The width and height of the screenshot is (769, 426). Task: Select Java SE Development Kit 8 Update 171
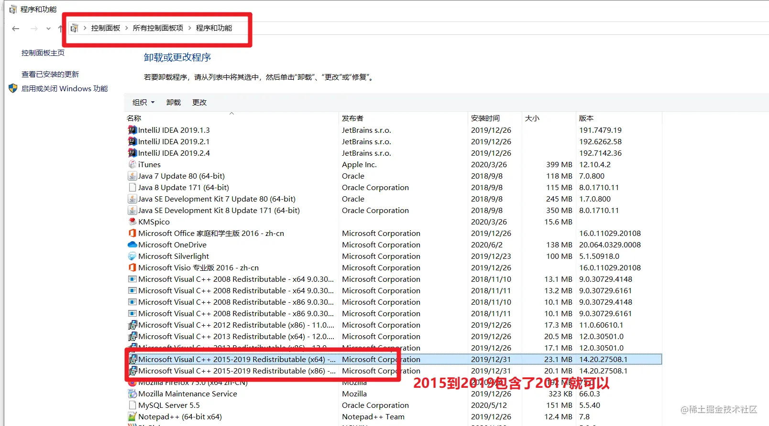(x=219, y=210)
